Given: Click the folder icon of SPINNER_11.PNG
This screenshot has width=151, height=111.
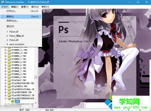Looking at the screenshot, I should tap(9, 50).
